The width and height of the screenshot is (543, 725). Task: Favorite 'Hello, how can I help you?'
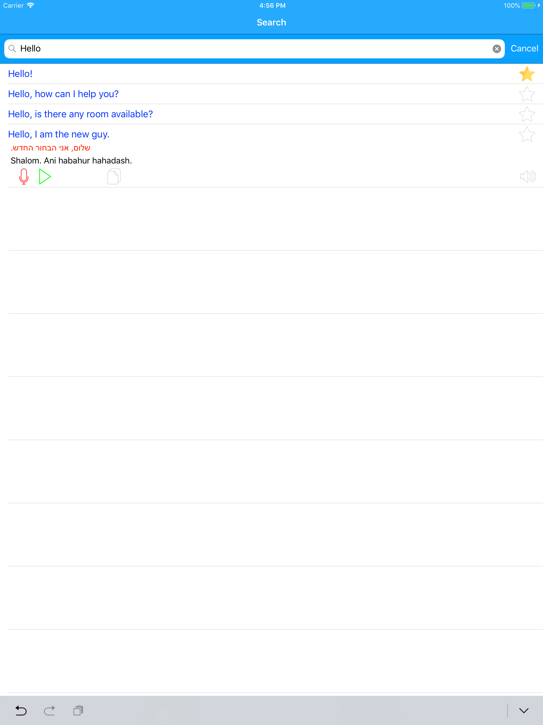pos(527,94)
